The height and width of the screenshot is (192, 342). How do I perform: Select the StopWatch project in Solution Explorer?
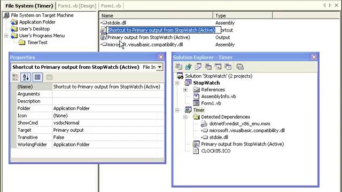[206, 83]
